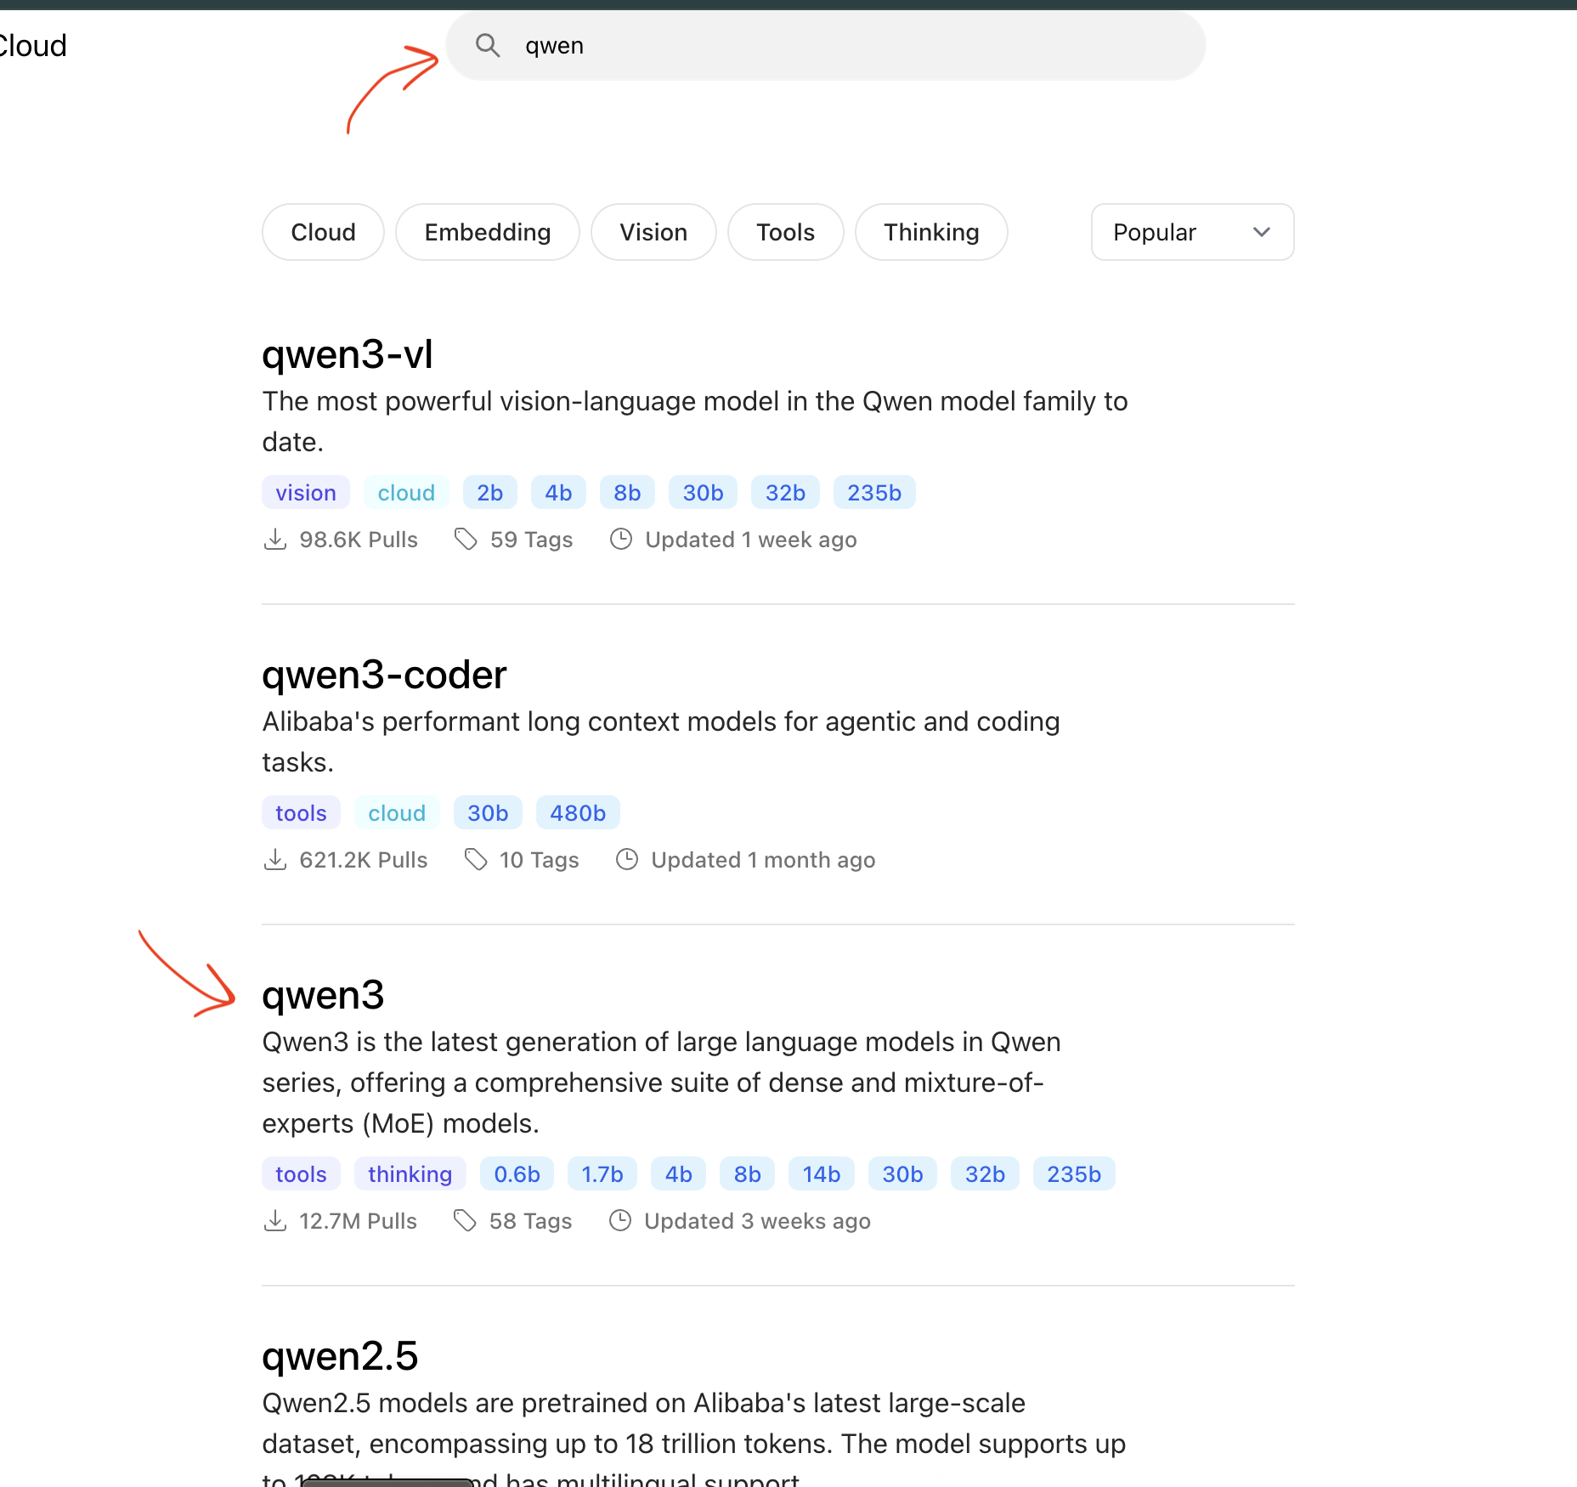The image size is (1577, 1487).
Task: Toggle the Vision capability filter
Action: pos(653,231)
